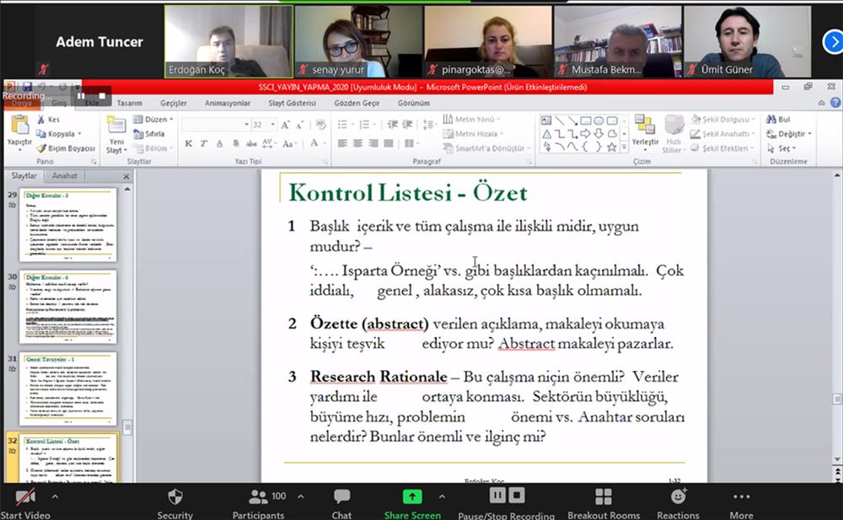
Task: Increase font size with the grow-font icon
Action: tap(286, 125)
